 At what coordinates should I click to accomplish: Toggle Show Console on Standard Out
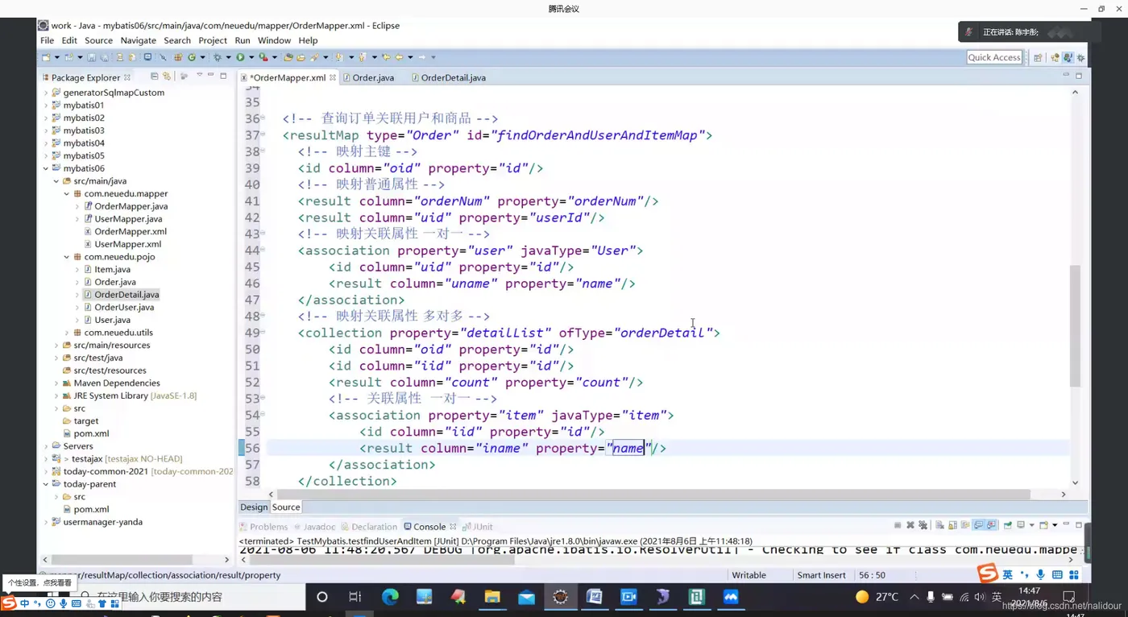(979, 525)
